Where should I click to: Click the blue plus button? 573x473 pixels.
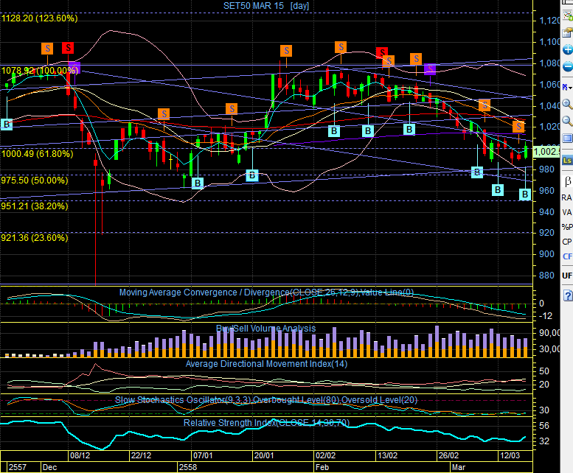click(568, 49)
